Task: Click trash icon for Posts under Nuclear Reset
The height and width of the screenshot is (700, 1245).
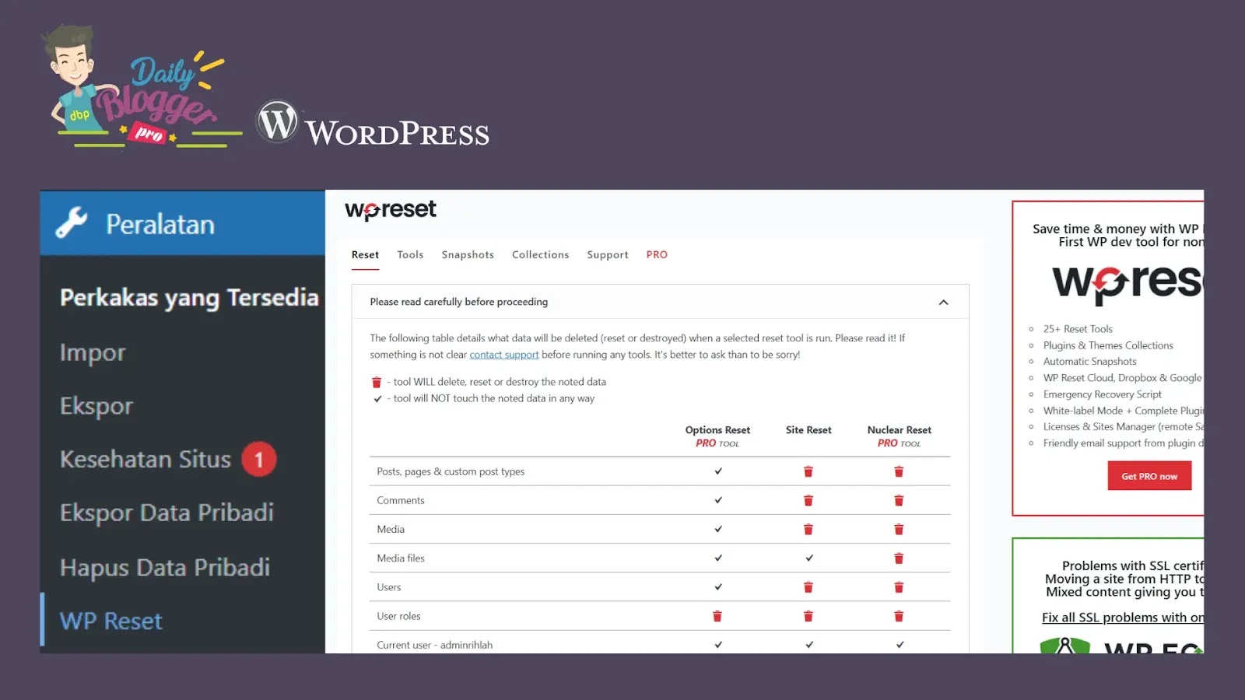Action: (899, 471)
